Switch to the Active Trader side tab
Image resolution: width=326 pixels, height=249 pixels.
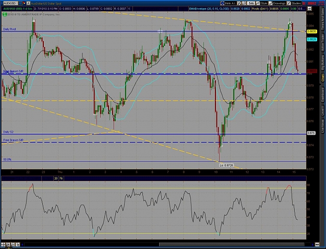pyautogui.click(x=323, y=43)
